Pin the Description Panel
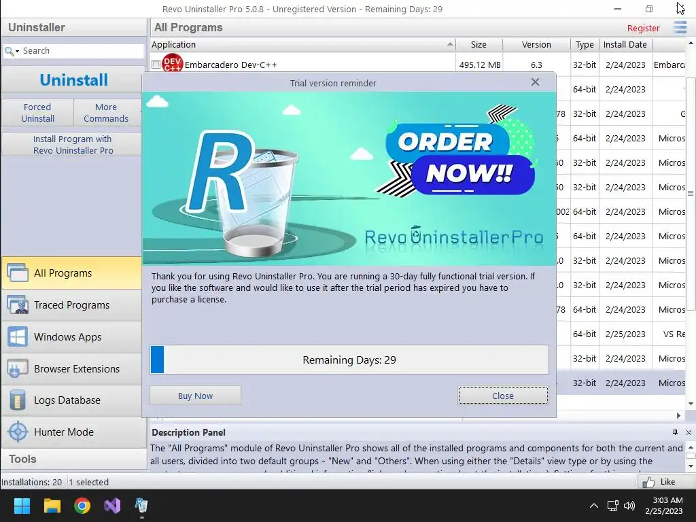The width and height of the screenshot is (696, 522). click(675, 432)
